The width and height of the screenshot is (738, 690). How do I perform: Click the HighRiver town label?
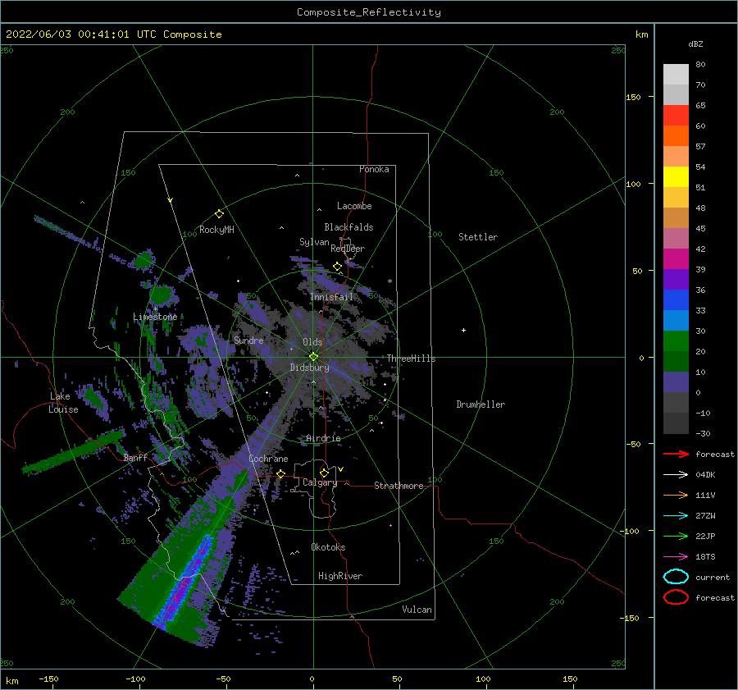tap(340, 576)
